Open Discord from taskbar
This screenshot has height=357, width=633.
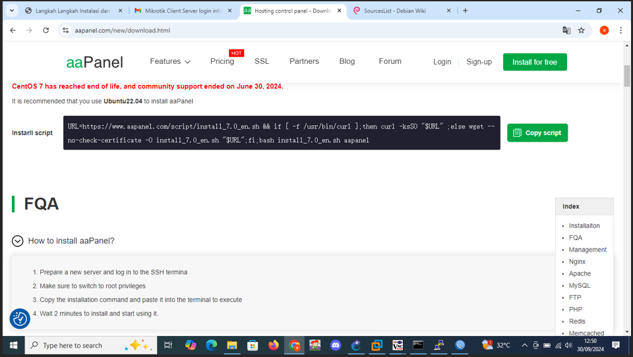(336, 345)
